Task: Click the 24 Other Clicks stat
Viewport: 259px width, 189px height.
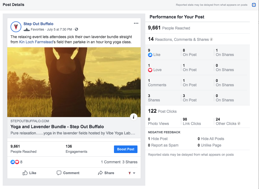Action: (x=226, y=121)
